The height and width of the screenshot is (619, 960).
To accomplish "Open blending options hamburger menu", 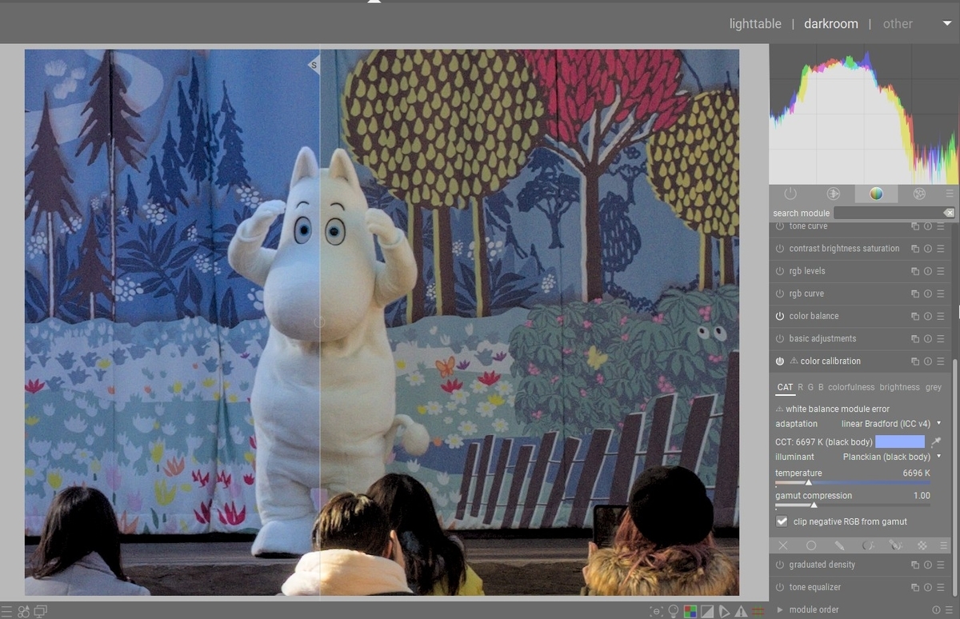I will point(945,545).
